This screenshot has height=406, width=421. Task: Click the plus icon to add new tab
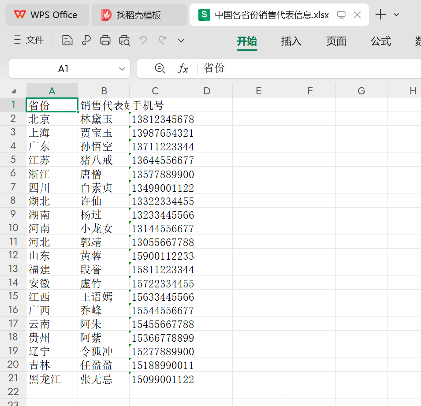(x=380, y=15)
